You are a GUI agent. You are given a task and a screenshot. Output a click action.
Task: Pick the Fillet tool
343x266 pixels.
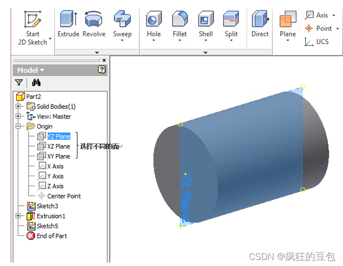[x=180, y=24]
